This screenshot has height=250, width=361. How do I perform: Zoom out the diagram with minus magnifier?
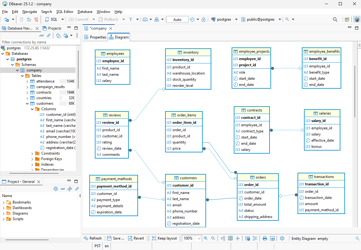213,239
